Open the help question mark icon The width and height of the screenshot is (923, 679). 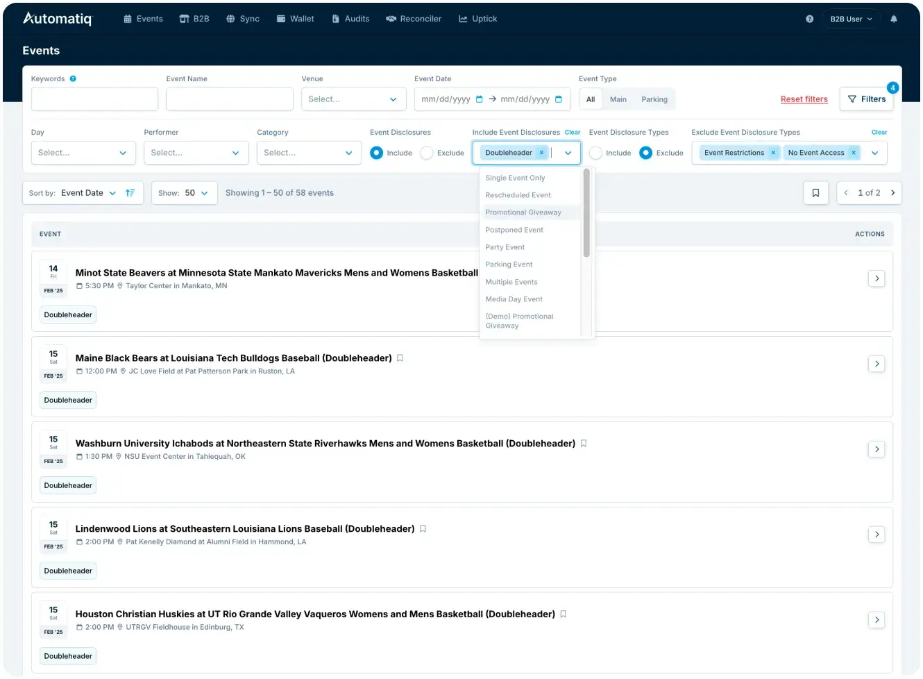tap(809, 19)
